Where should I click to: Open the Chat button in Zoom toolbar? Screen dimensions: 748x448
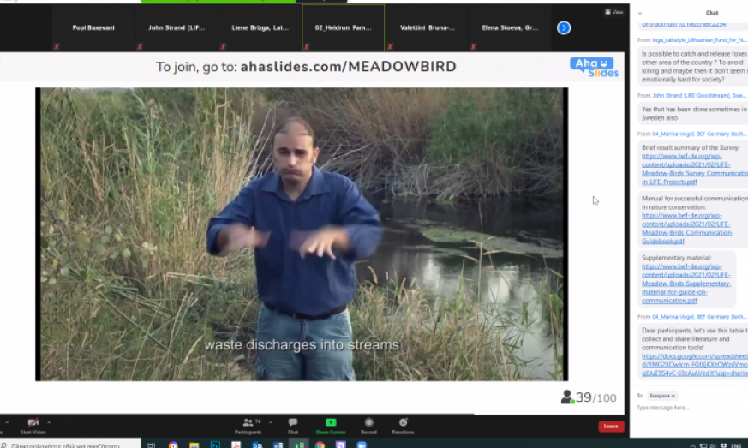293,426
